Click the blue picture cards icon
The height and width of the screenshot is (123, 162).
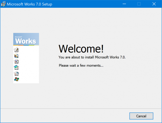16,67
